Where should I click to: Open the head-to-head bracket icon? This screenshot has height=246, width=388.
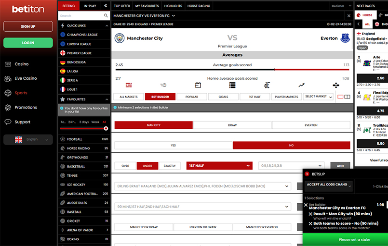pyautogui.click(x=267, y=85)
